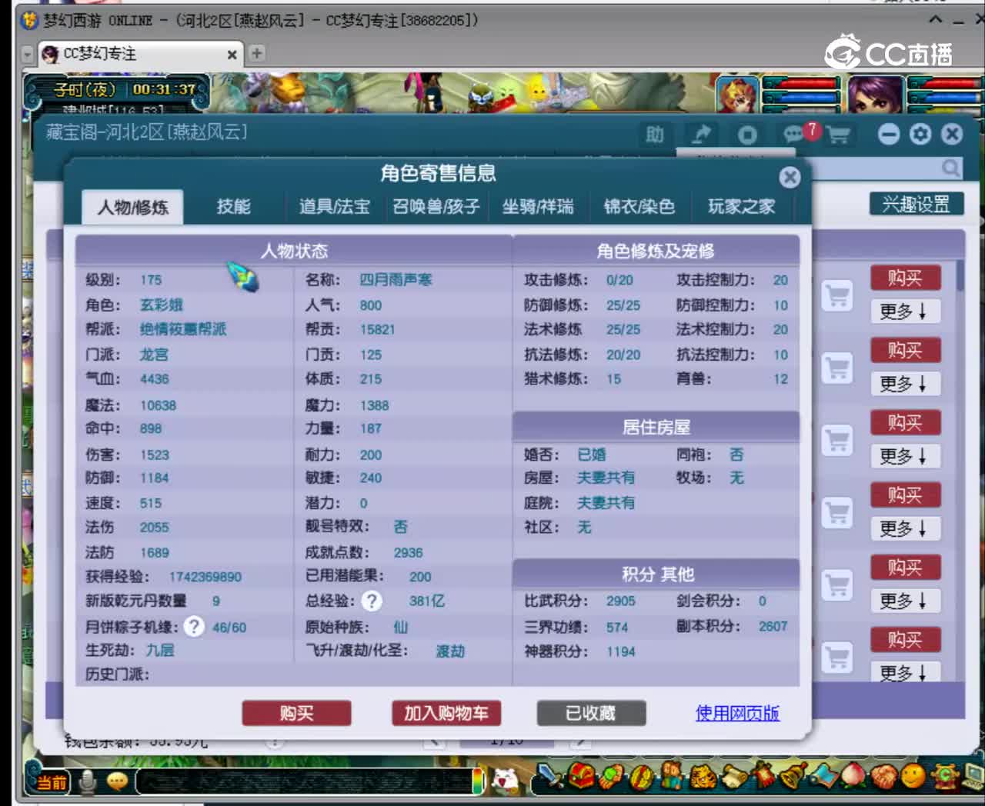
Task: Click the microphone icon beside chat bar
Action: click(x=88, y=781)
